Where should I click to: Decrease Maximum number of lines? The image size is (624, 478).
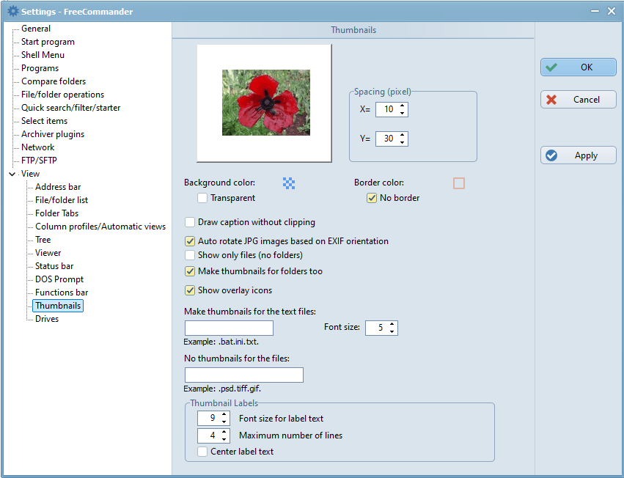[224, 439]
